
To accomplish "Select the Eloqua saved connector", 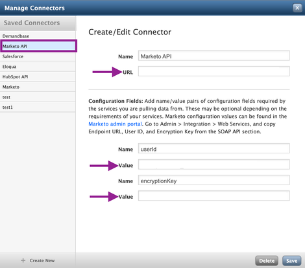I will (38, 67).
